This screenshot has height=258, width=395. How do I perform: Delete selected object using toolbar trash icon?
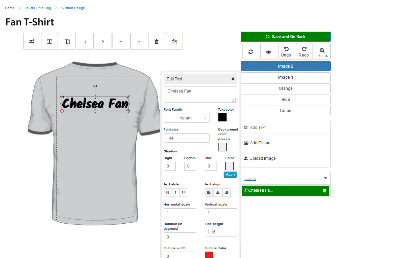tap(157, 41)
